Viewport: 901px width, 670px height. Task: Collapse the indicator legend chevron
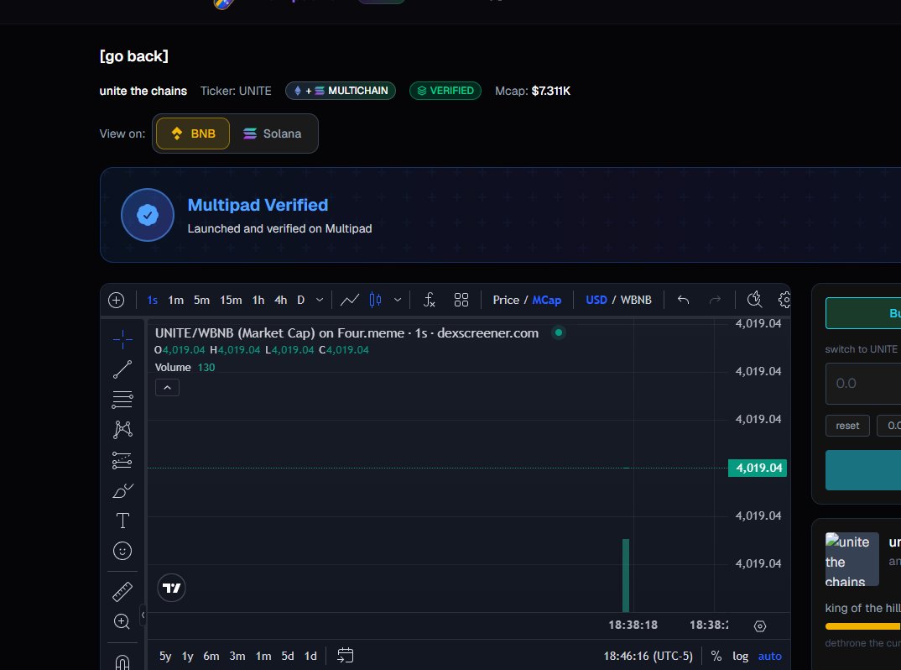(167, 388)
